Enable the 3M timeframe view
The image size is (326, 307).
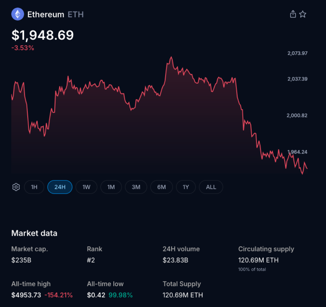pyautogui.click(x=136, y=187)
